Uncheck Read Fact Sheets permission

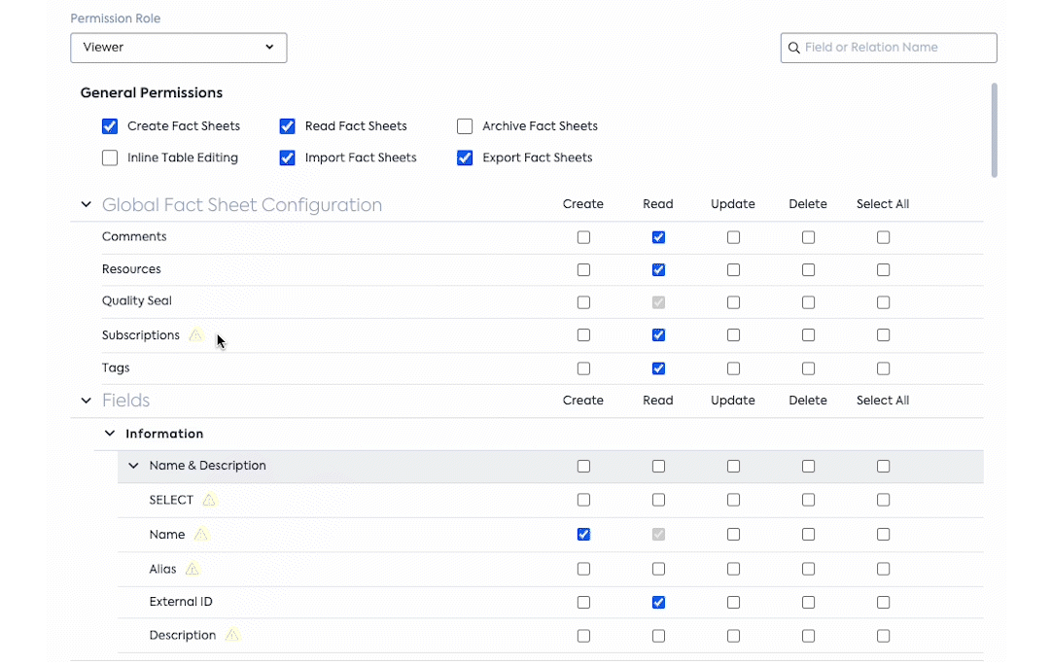(287, 126)
